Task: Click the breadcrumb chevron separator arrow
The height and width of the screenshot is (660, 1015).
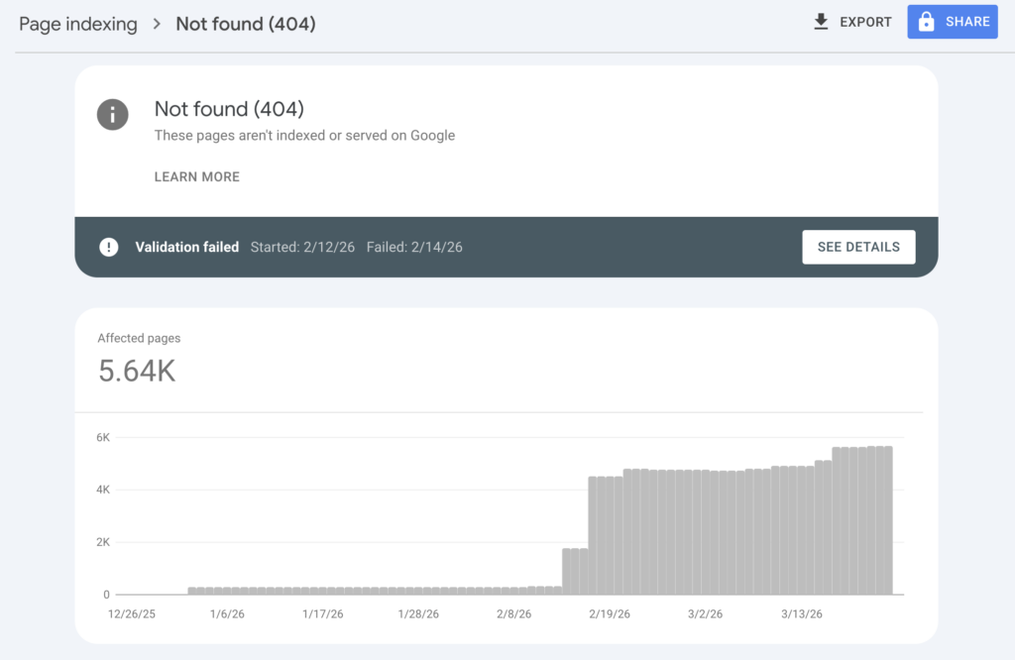Action: (x=157, y=24)
